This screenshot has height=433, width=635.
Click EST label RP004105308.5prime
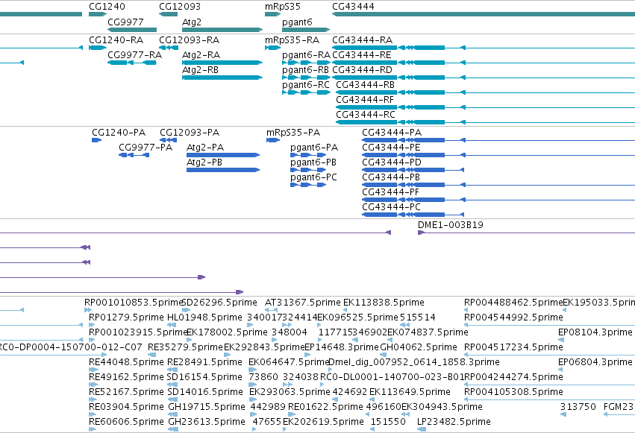(x=513, y=392)
